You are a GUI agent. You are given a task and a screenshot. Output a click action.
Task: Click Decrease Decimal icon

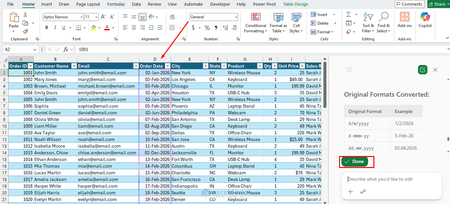point(234,28)
